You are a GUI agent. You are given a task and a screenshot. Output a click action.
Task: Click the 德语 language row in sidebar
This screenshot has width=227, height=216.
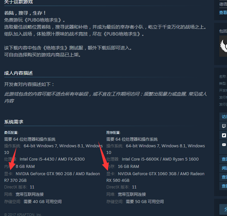click(223, 4)
